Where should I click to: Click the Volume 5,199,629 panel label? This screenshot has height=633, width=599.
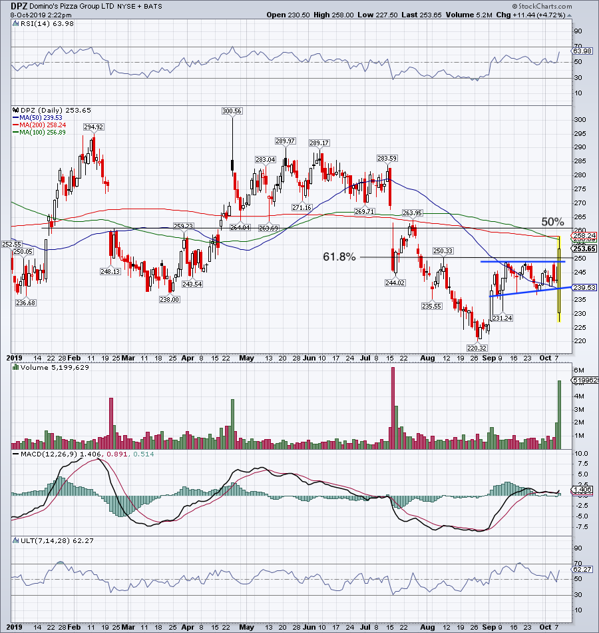(55, 367)
